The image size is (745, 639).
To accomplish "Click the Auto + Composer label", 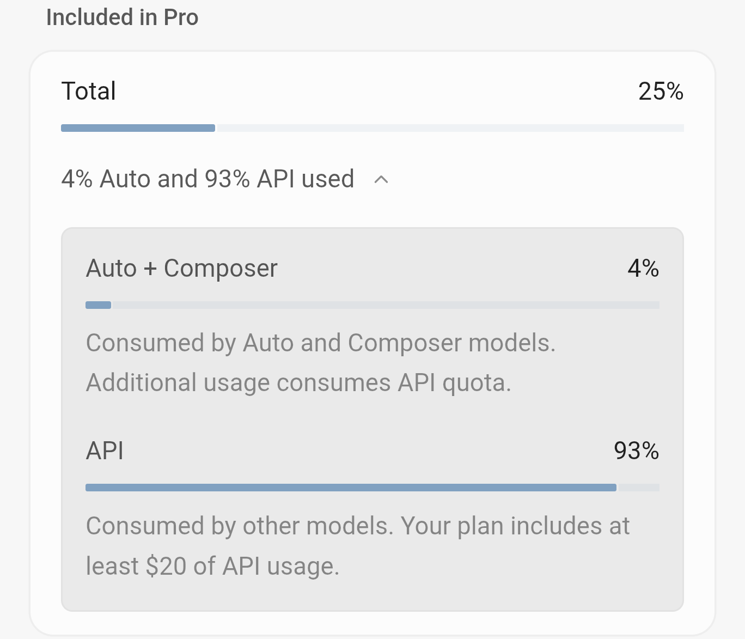I will pos(182,269).
